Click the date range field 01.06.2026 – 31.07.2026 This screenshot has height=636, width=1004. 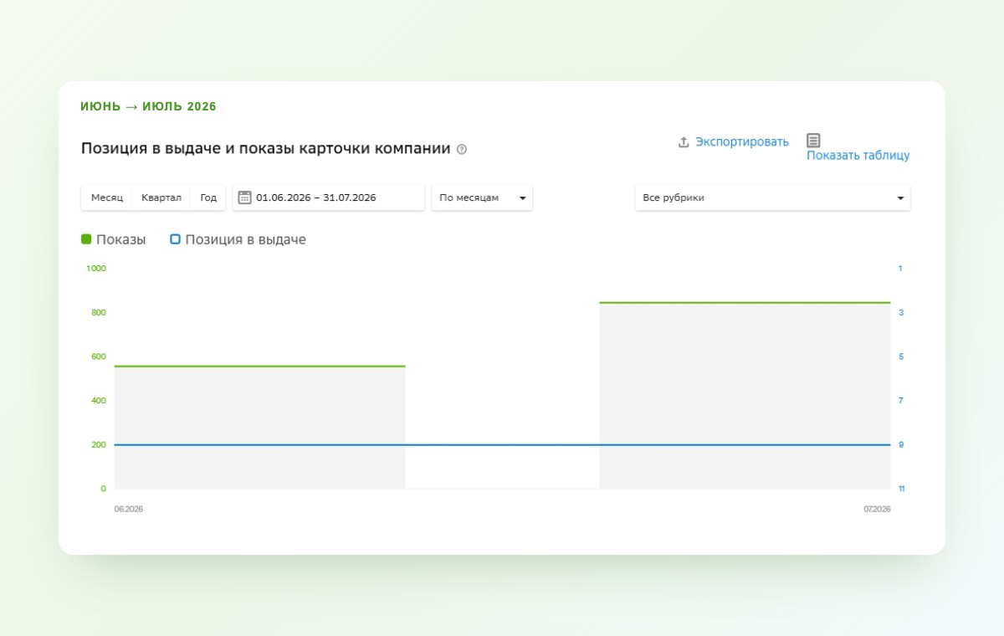(328, 197)
